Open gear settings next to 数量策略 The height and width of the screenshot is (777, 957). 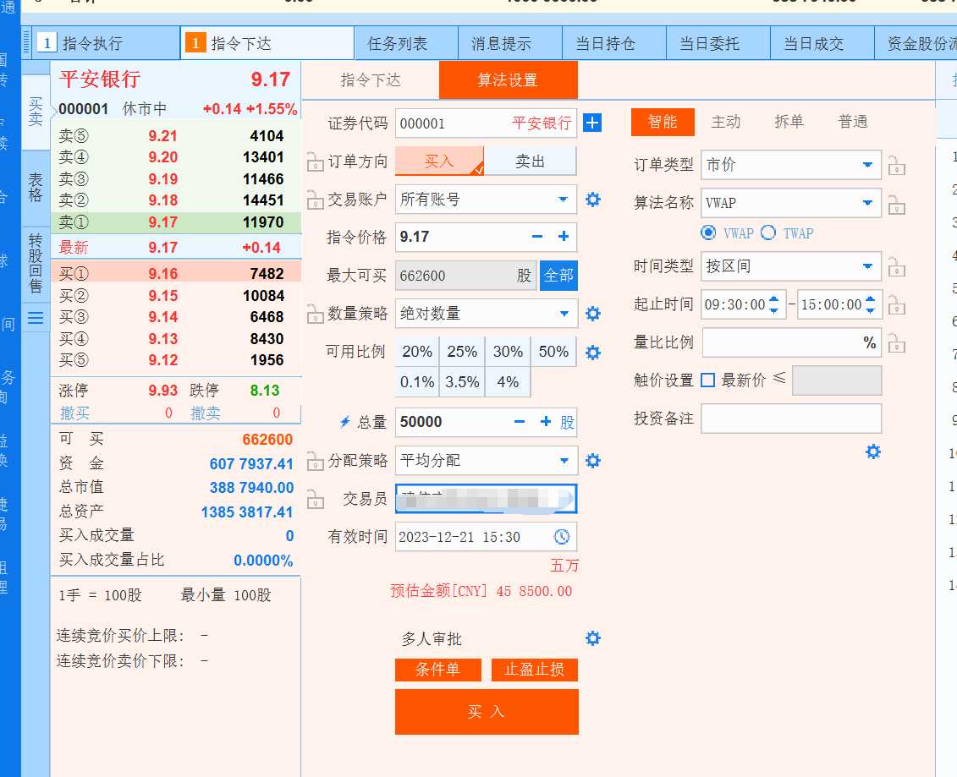point(592,314)
